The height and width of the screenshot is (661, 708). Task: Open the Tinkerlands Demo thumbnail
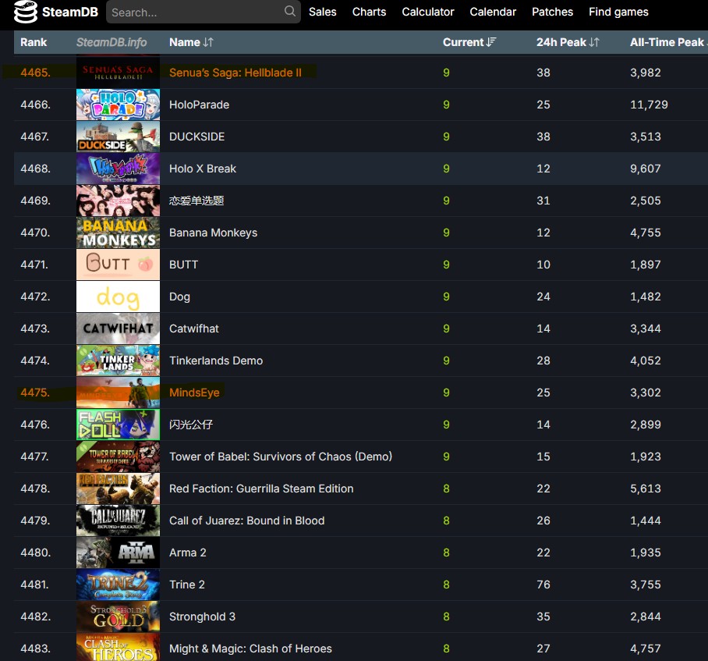point(118,361)
